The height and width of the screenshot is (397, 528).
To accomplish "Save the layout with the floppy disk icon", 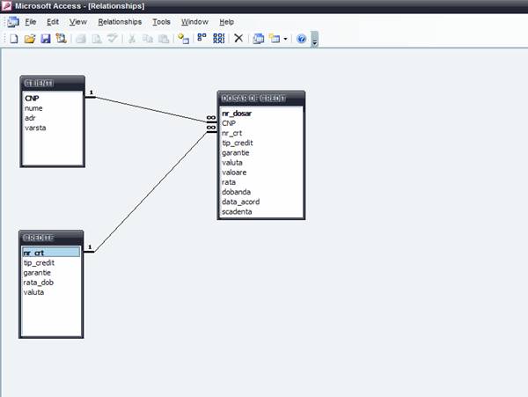I will click(45, 39).
